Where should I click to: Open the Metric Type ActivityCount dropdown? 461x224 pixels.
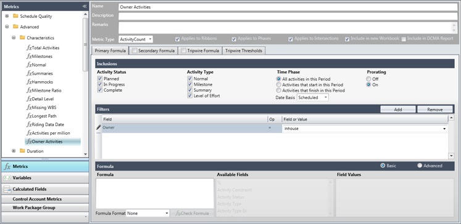click(x=136, y=39)
